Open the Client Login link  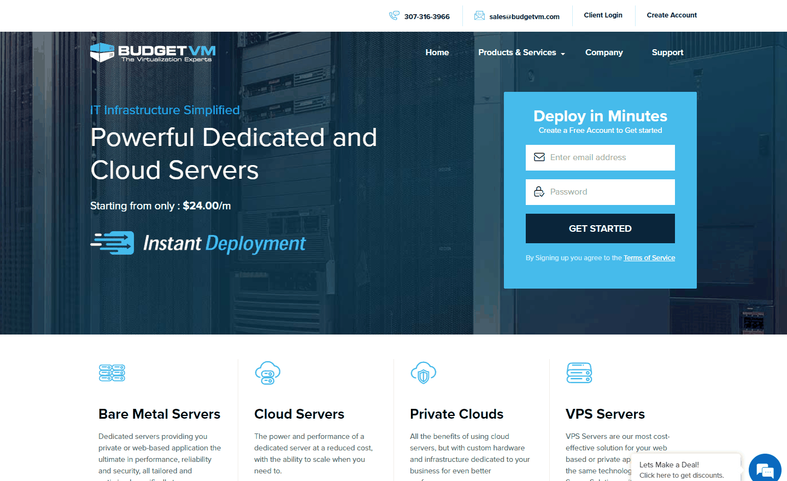[x=603, y=15]
